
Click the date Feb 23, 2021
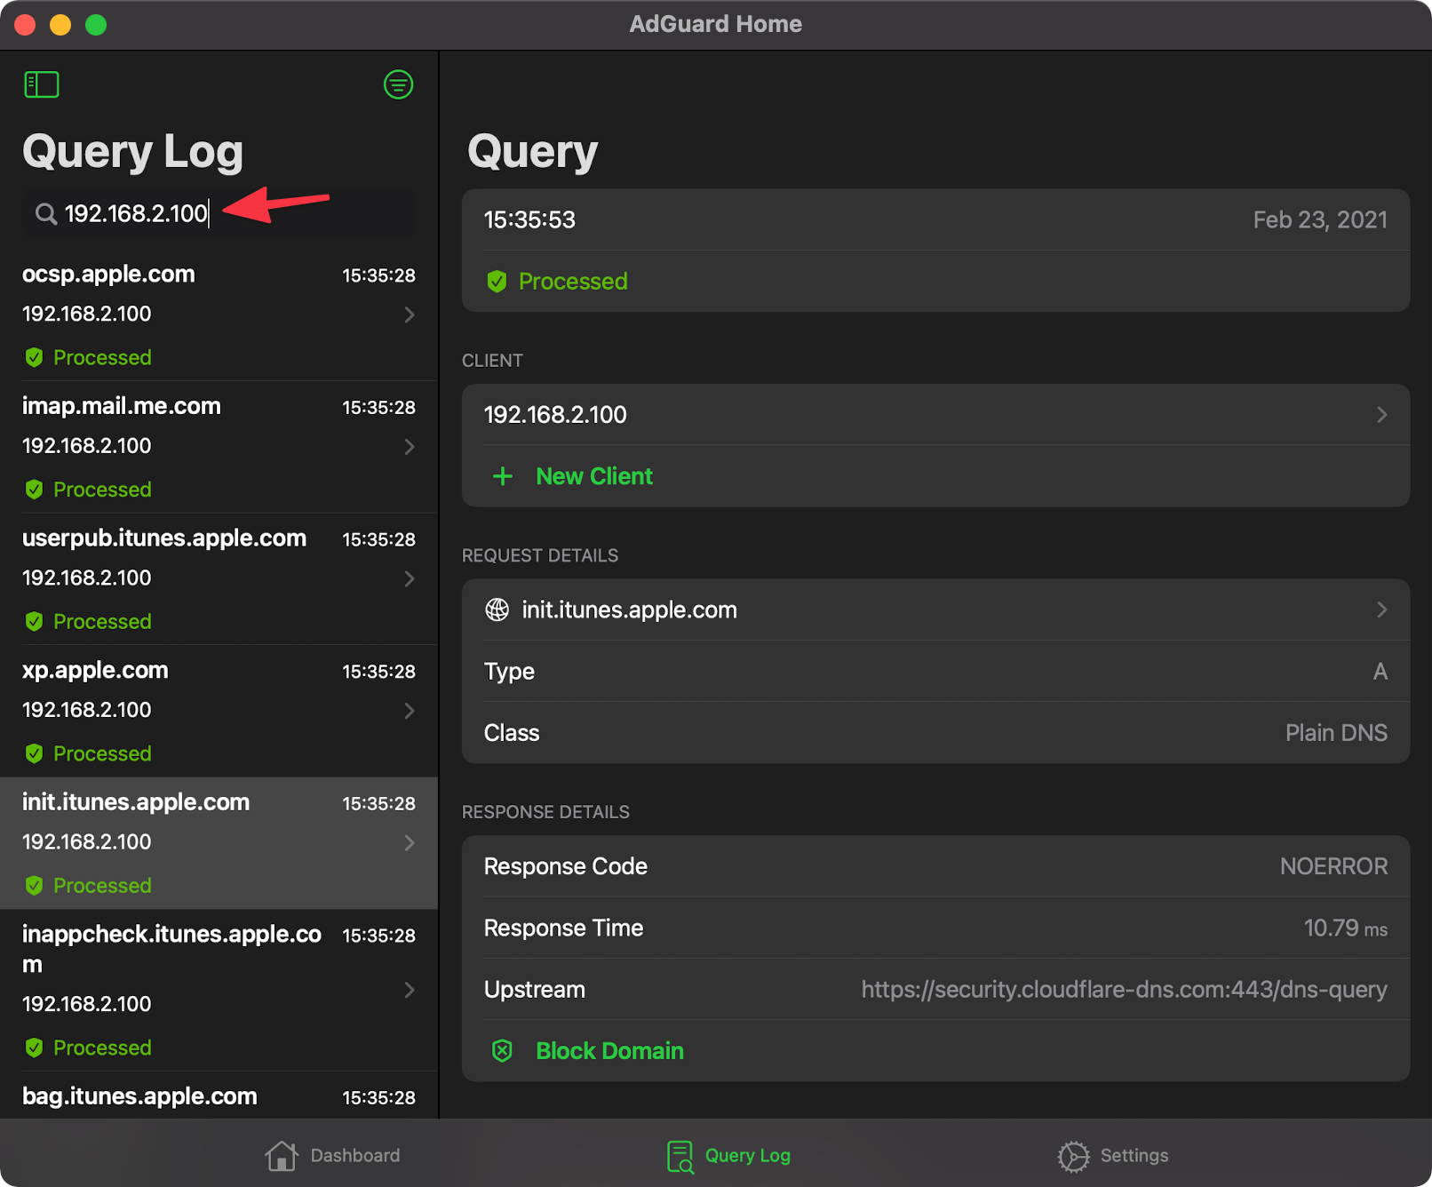tap(1320, 219)
